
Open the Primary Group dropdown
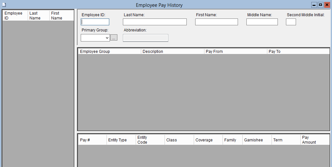[x=95, y=38]
